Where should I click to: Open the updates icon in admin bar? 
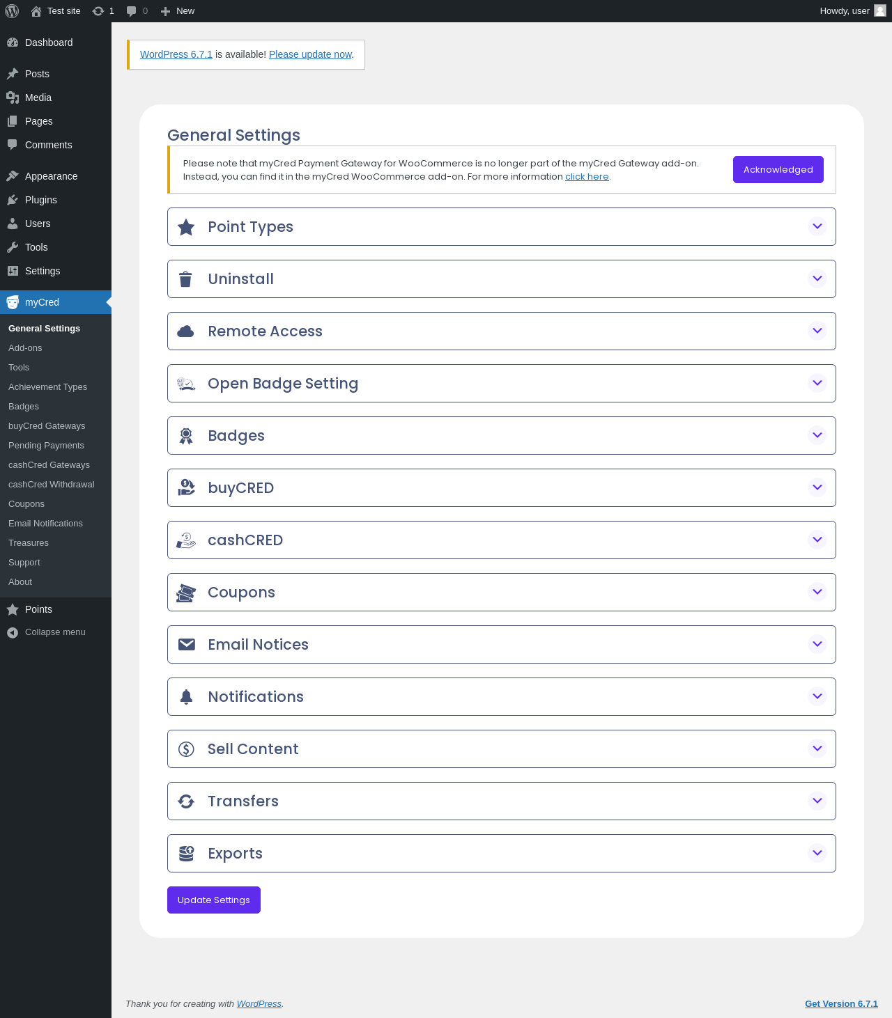tap(103, 11)
